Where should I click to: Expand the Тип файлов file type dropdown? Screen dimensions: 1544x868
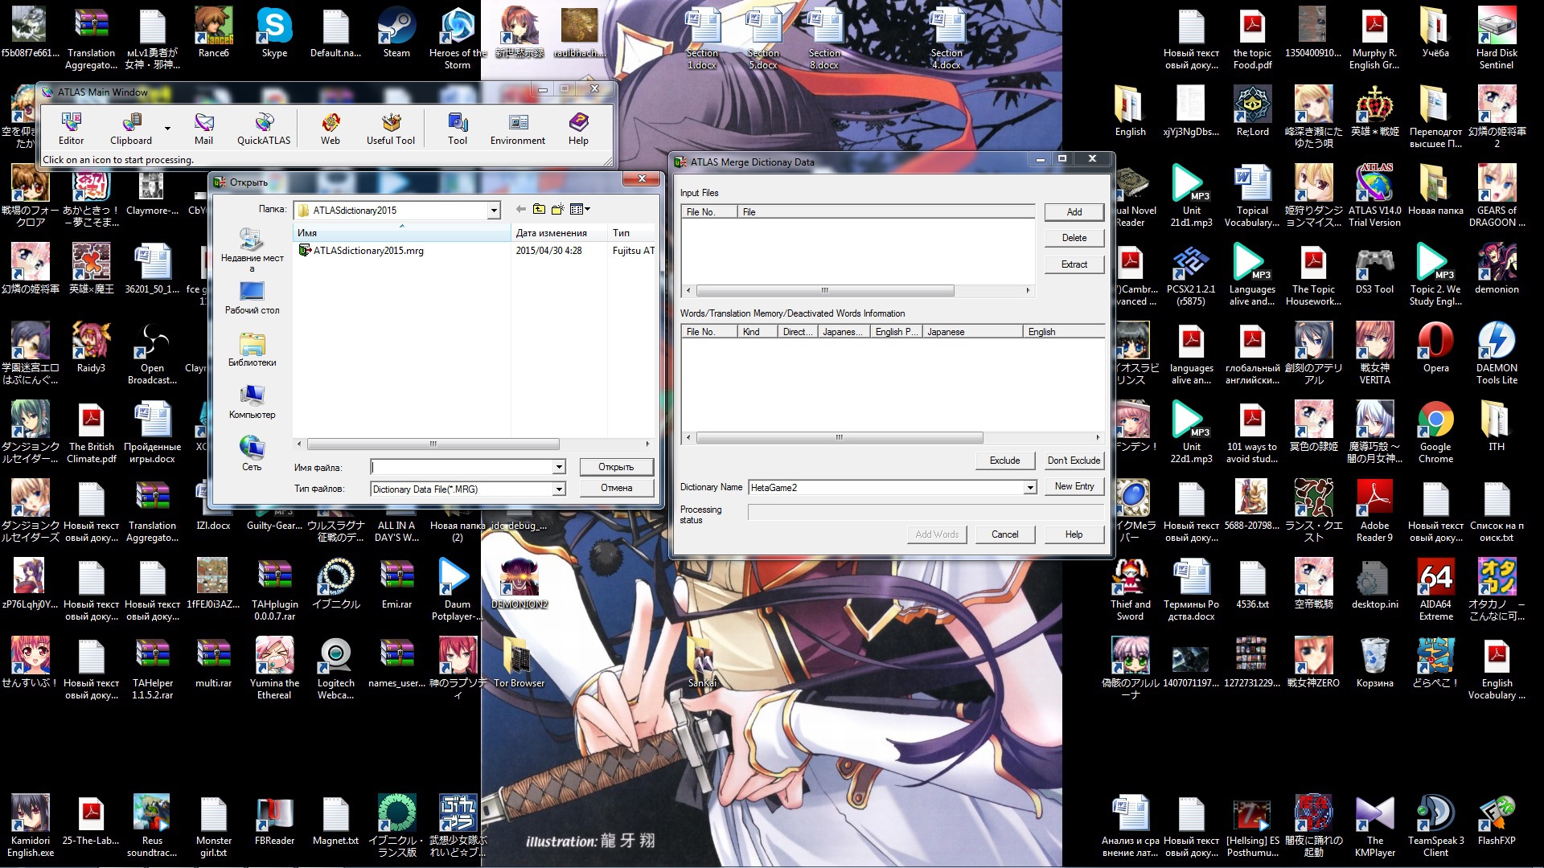tap(559, 489)
